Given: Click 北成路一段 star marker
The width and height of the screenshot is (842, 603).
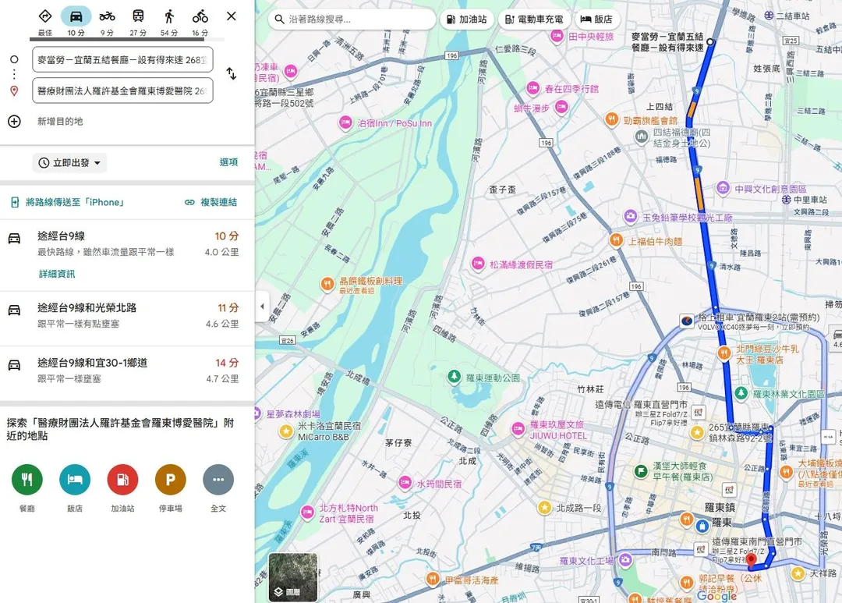Looking at the screenshot, I should [x=545, y=507].
